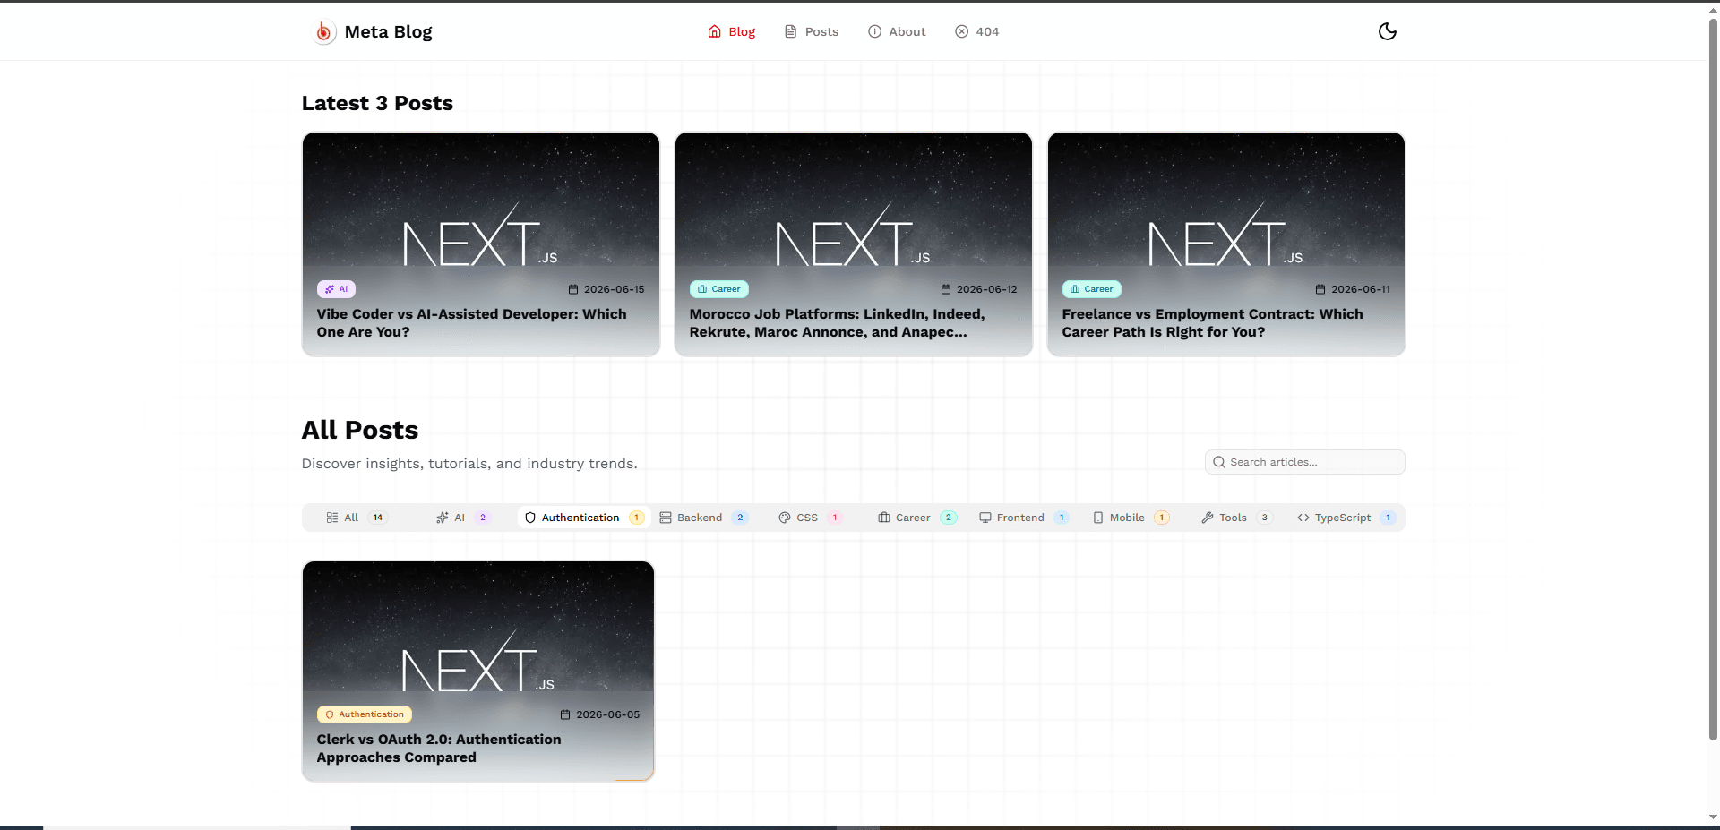This screenshot has height=830, width=1720.
Task: Click the scrollbar down arrow
Action: coord(1713,817)
